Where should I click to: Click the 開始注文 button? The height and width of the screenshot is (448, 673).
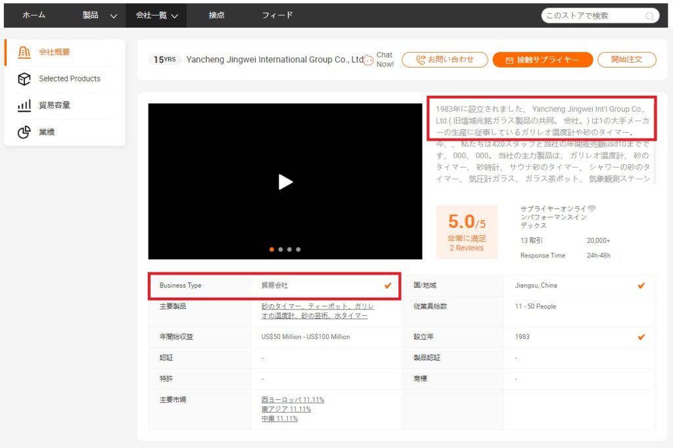pos(626,60)
